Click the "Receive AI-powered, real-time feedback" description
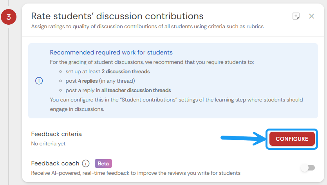Viewport: 327px width, 185px height. click(135, 173)
